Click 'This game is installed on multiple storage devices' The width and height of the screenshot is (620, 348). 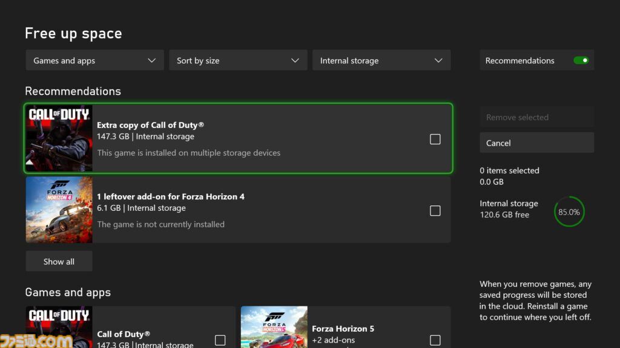pyautogui.click(x=189, y=153)
